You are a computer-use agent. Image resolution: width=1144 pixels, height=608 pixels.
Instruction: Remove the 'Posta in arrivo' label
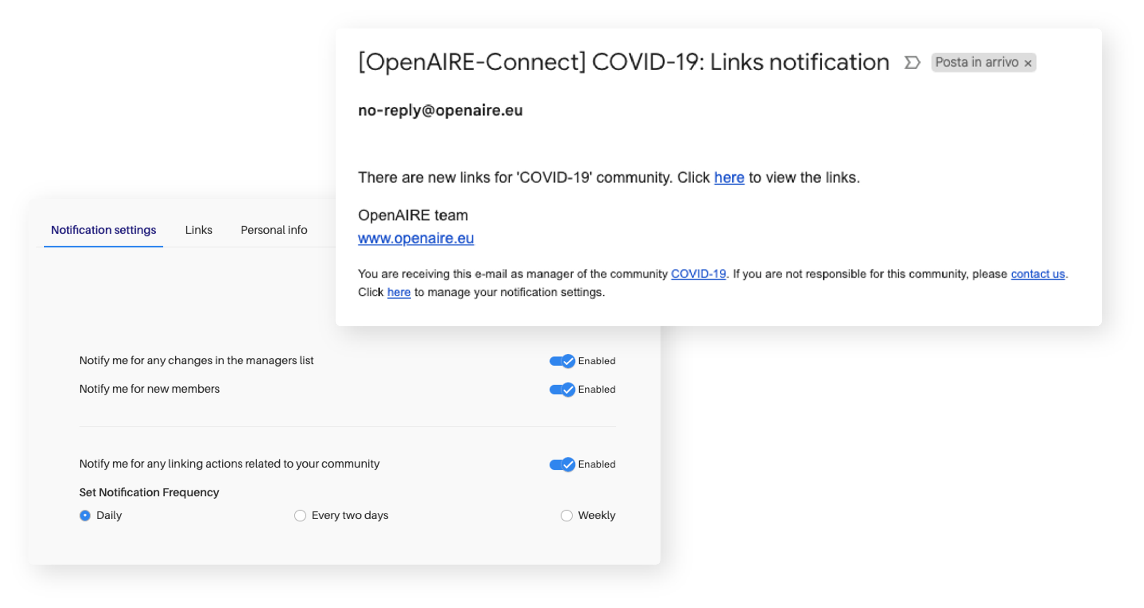[1028, 63]
